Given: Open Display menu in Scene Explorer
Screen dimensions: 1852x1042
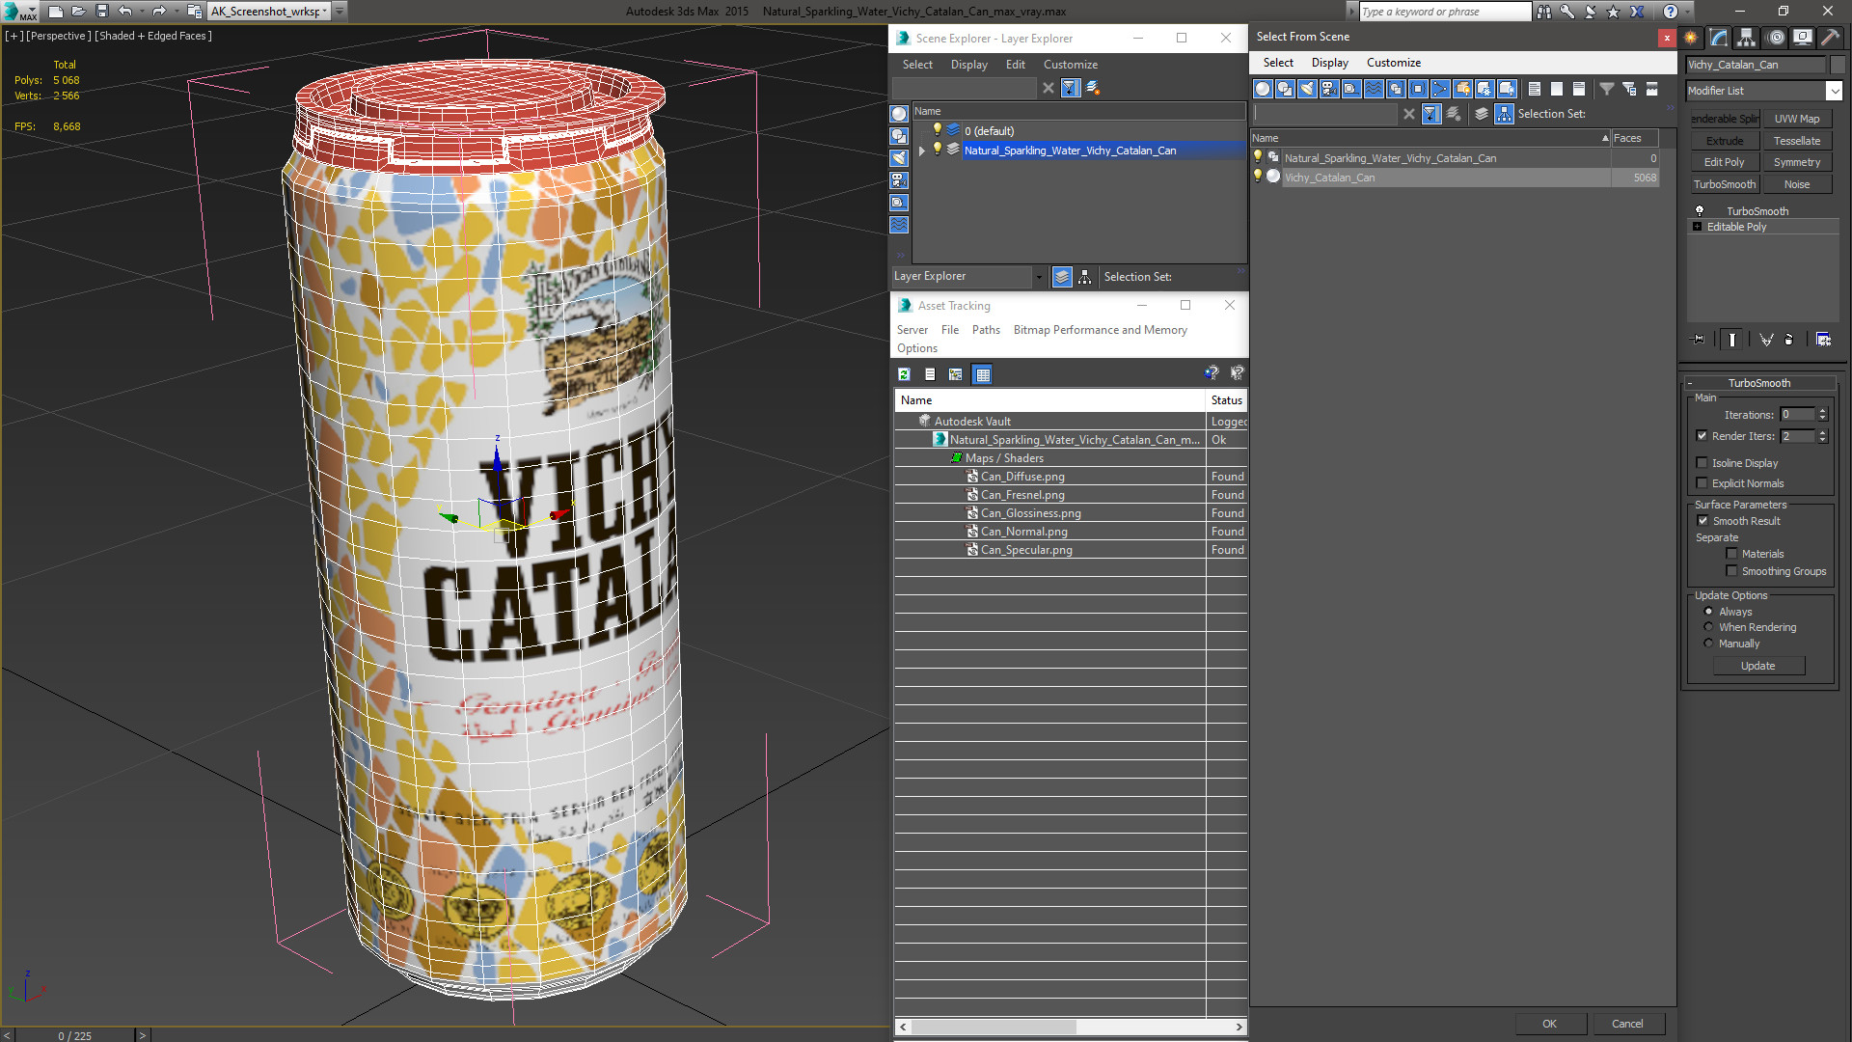Looking at the screenshot, I should point(968,65).
